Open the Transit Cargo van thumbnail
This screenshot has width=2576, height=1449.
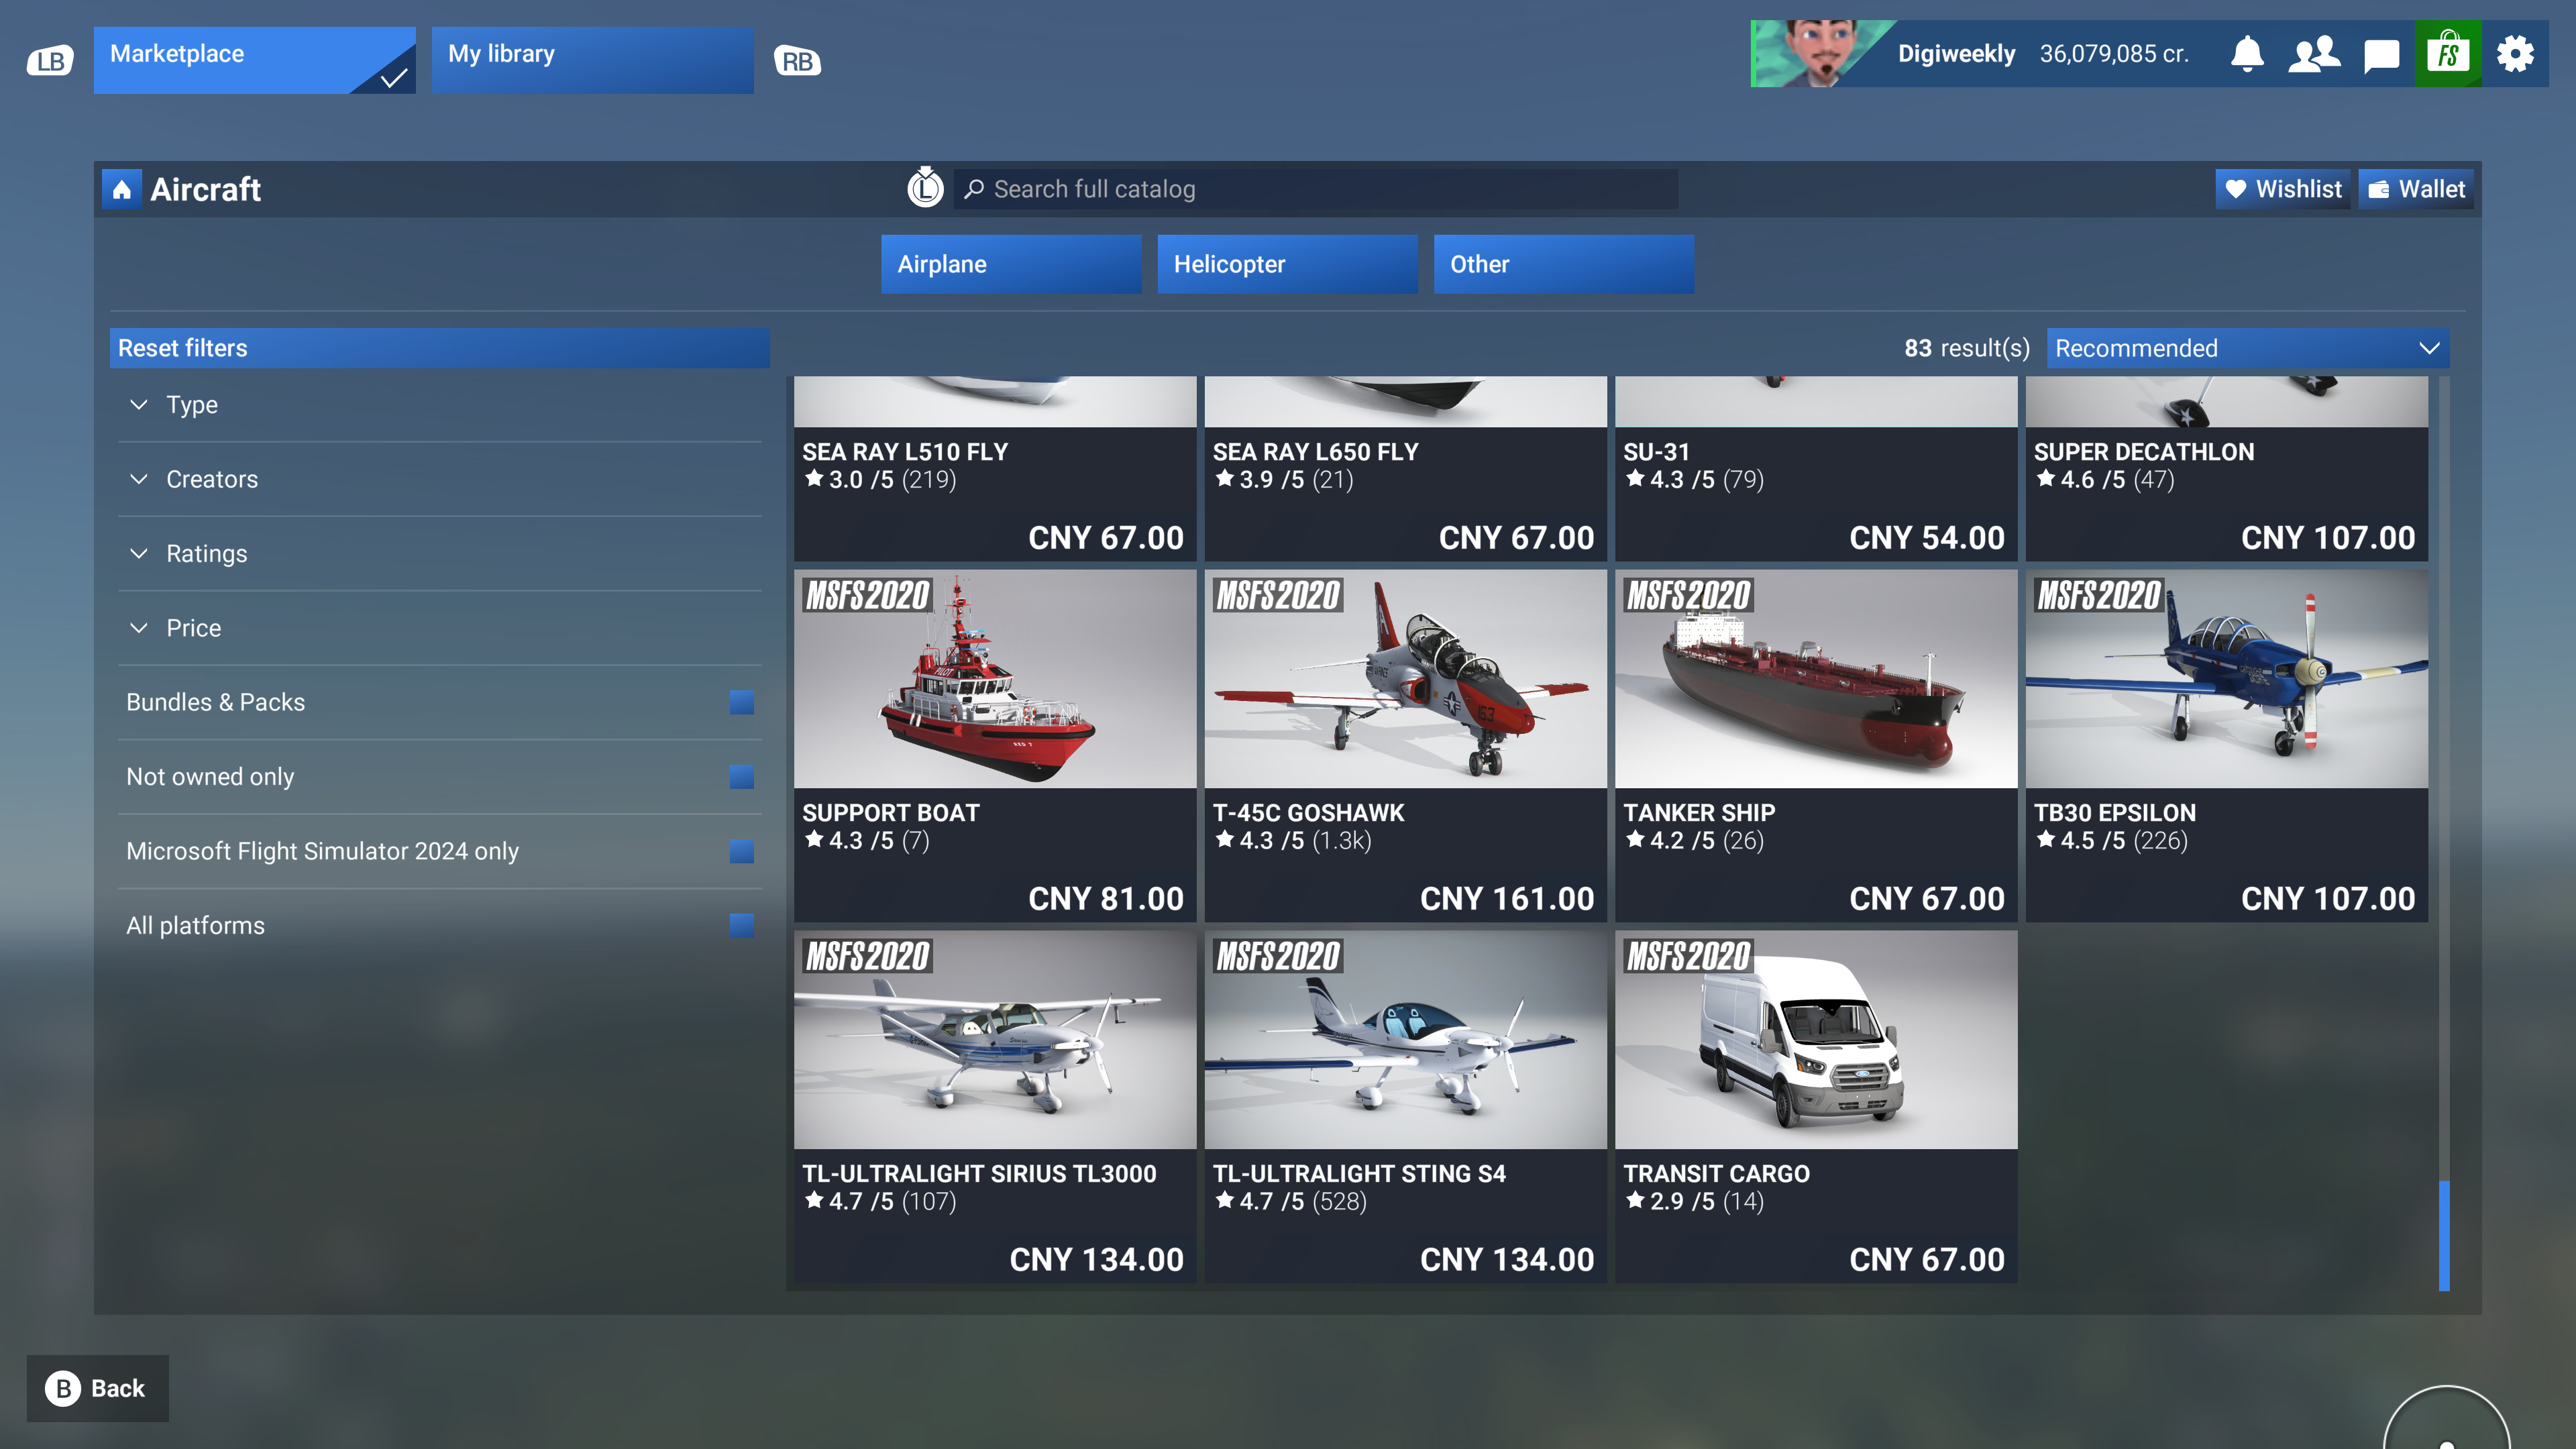click(x=1816, y=1040)
